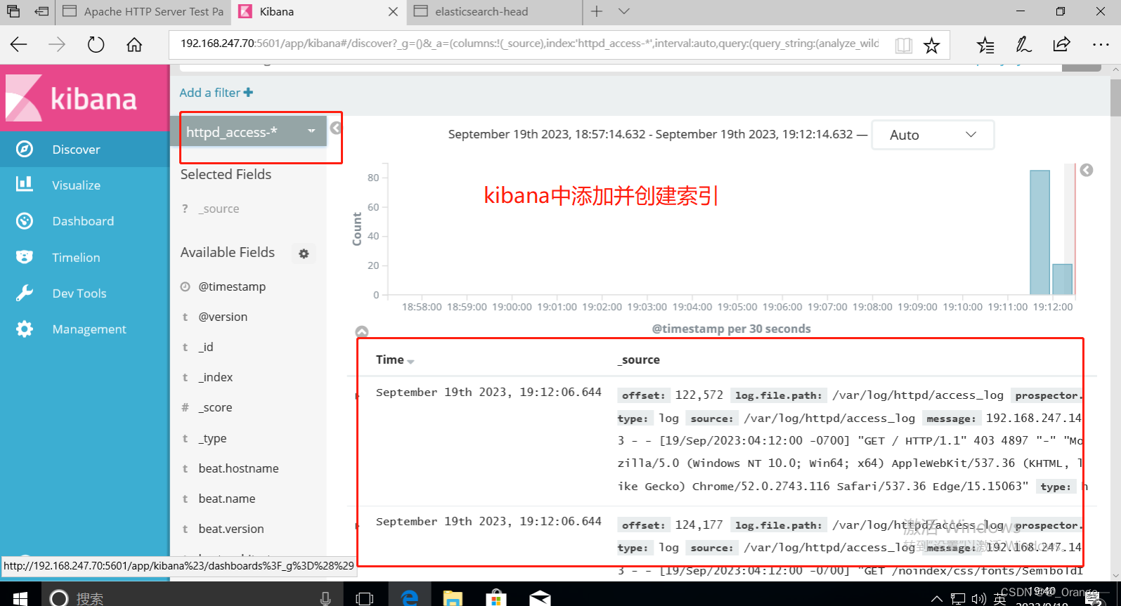Select the beat.version field
This screenshot has height=606, width=1121.
231,529
